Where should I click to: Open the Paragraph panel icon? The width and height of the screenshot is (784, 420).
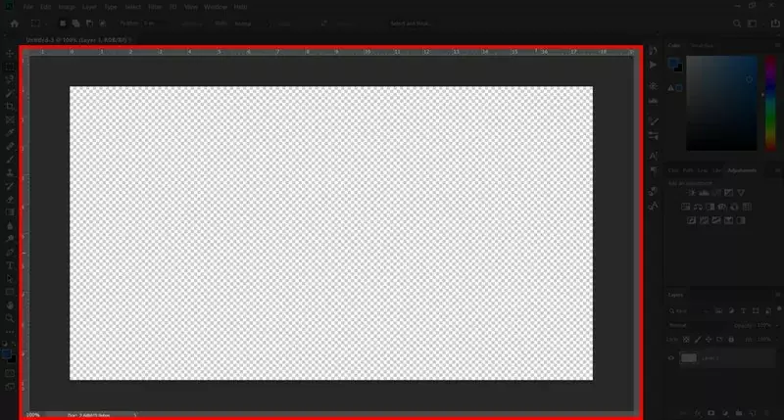[653, 170]
